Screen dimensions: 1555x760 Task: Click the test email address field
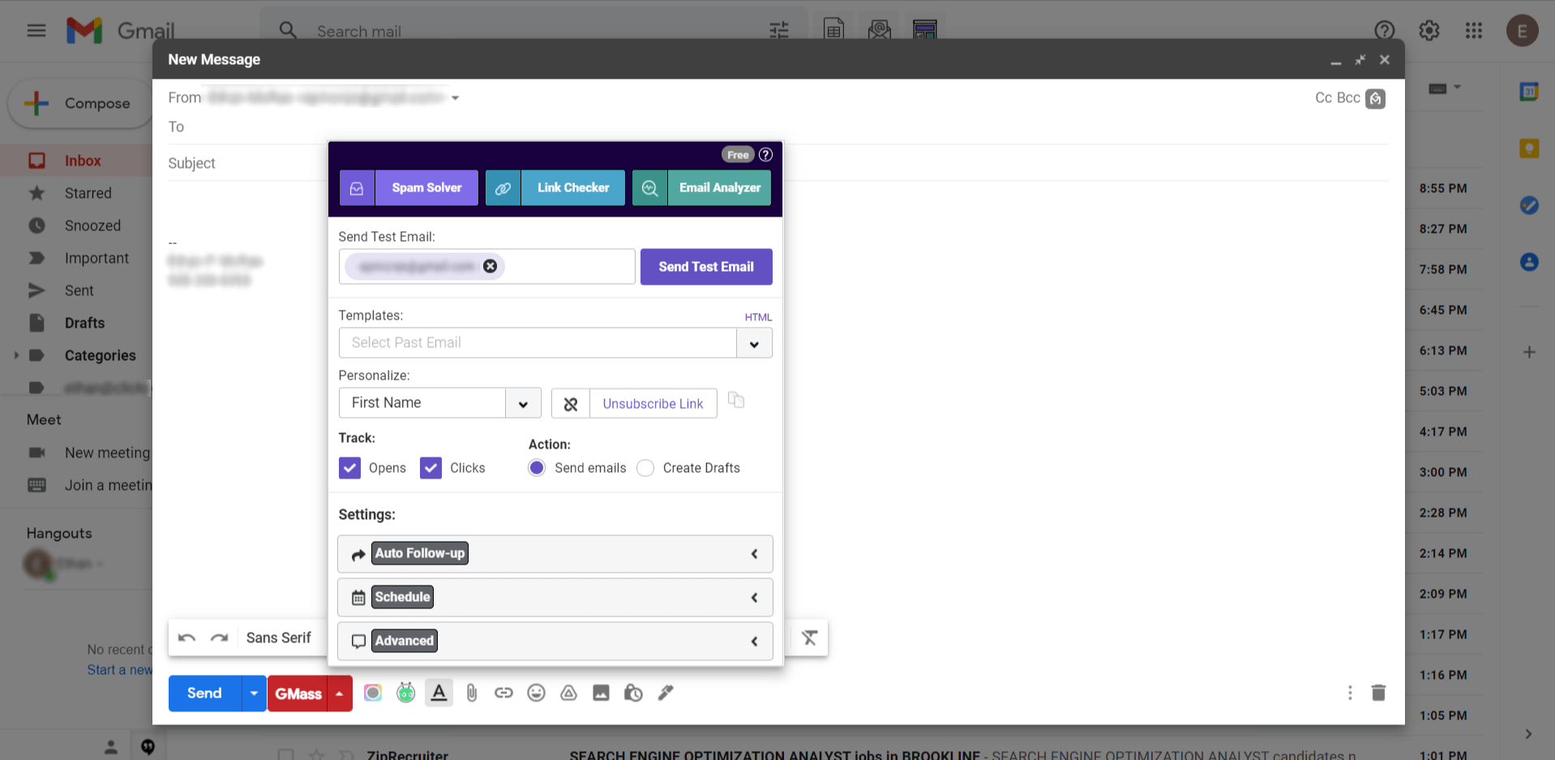486,267
